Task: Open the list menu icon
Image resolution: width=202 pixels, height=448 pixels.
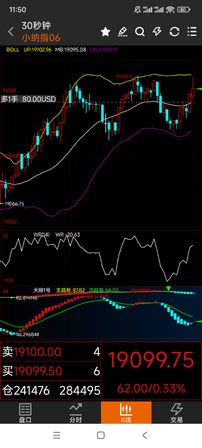Action: pyautogui.click(x=192, y=32)
